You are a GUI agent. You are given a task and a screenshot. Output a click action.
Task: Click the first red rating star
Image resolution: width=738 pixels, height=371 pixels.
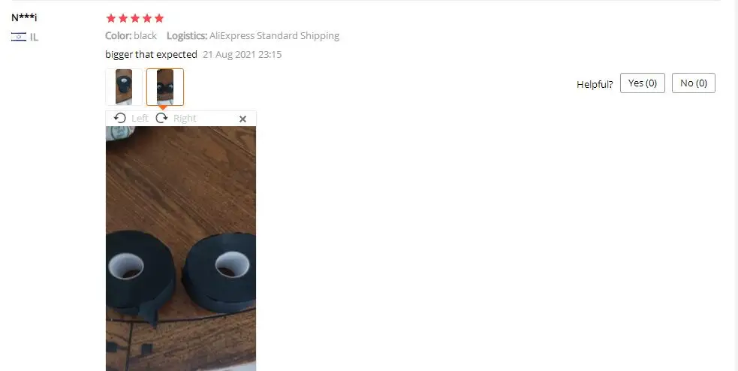[x=111, y=18]
